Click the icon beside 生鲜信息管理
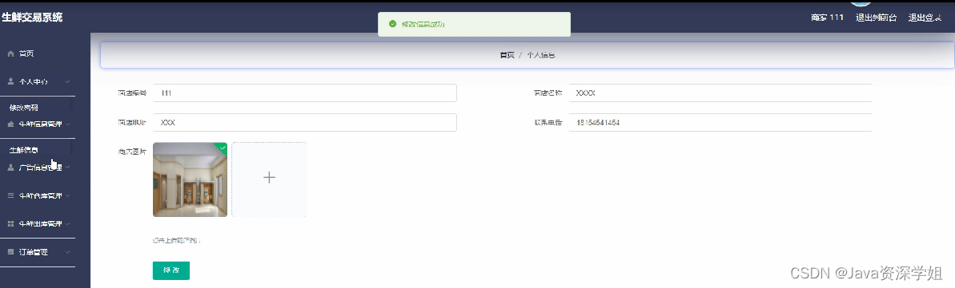The width and height of the screenshot is (955, 288). (10, 124)
